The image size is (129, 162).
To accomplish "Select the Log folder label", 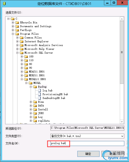I will (40, 117).
